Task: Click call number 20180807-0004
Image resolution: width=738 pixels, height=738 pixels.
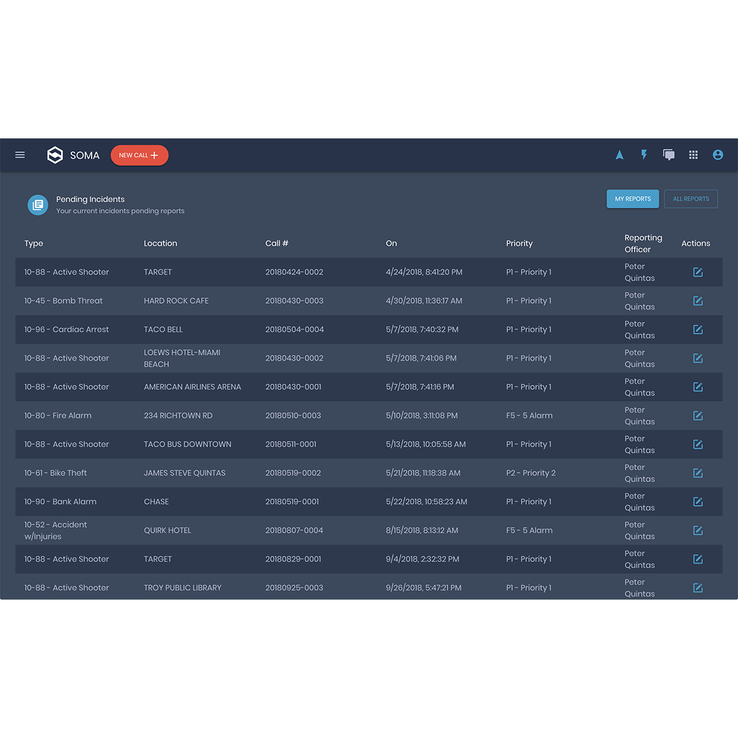Action: pyautogui.click(x=294, y=530)
